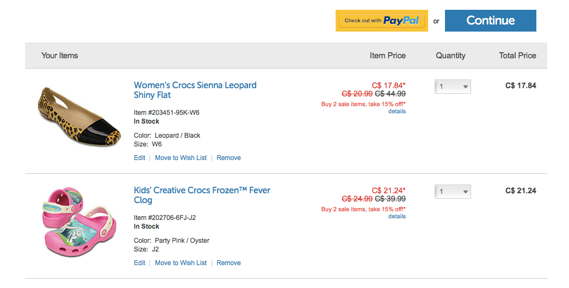Image resolution: width=569 pixels, height=288 pixels.
Task: Move the Sienna Leopard Flat to Wish List
Action: [181, 158]
